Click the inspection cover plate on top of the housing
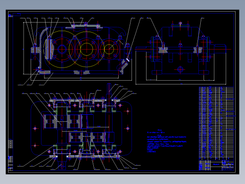 tap(86, 25)
